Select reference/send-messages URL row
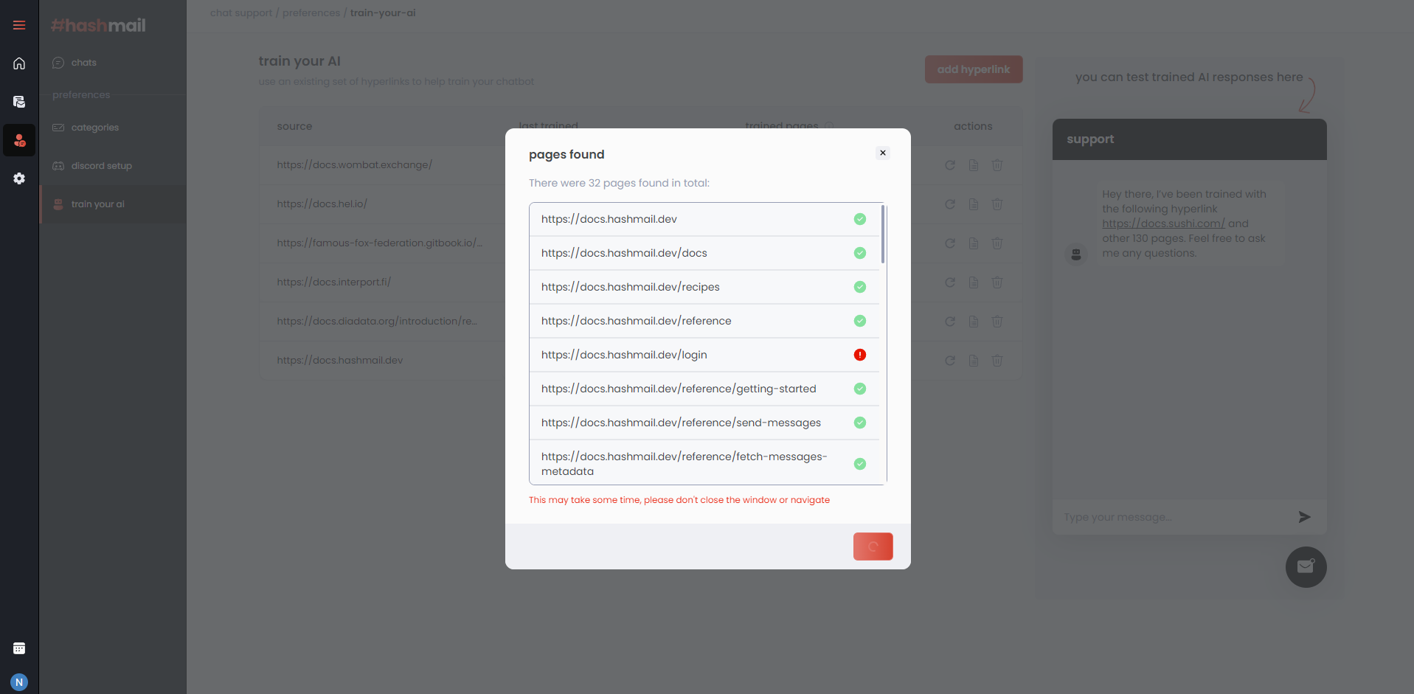 (x=704, y=423)
